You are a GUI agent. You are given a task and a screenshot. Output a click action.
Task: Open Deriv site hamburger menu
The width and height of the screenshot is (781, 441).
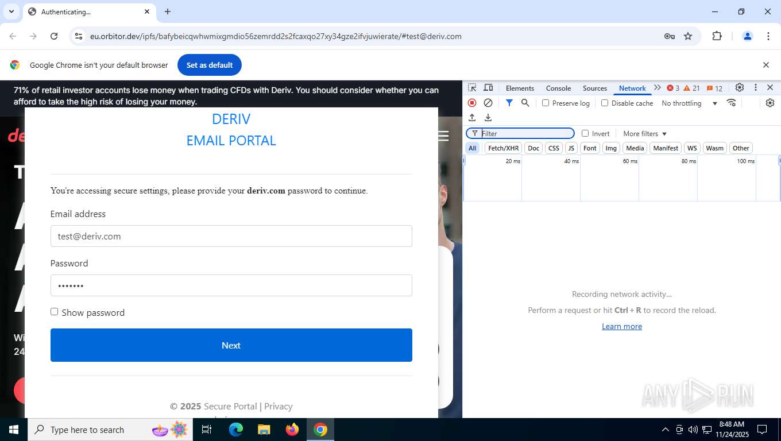443,136
